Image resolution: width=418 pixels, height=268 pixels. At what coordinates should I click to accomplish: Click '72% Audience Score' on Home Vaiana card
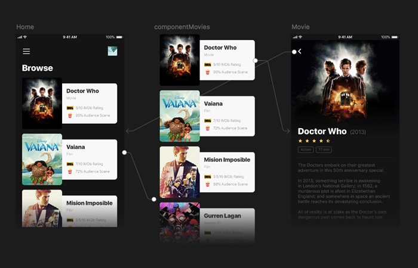[93, 172]
